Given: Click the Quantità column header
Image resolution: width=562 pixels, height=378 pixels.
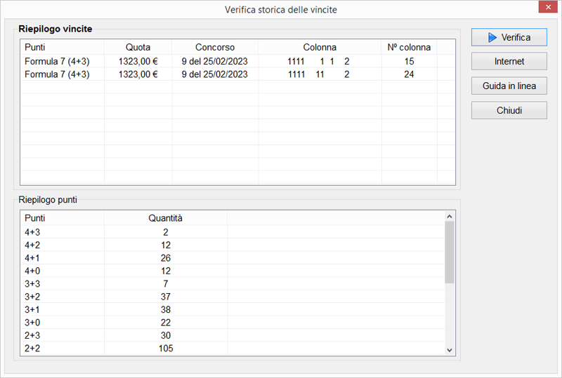Looking at the screenshot, I should point(165,218).
